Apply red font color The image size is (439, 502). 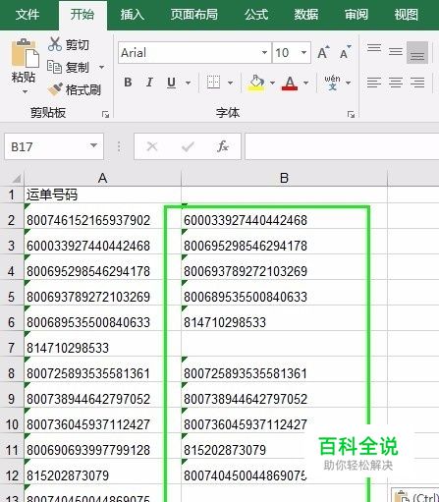pos(290,84)
